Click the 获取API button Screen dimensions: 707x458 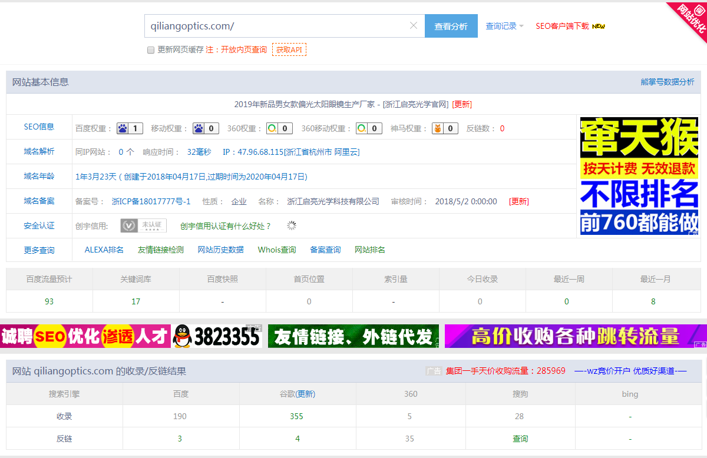click(289, 50)
